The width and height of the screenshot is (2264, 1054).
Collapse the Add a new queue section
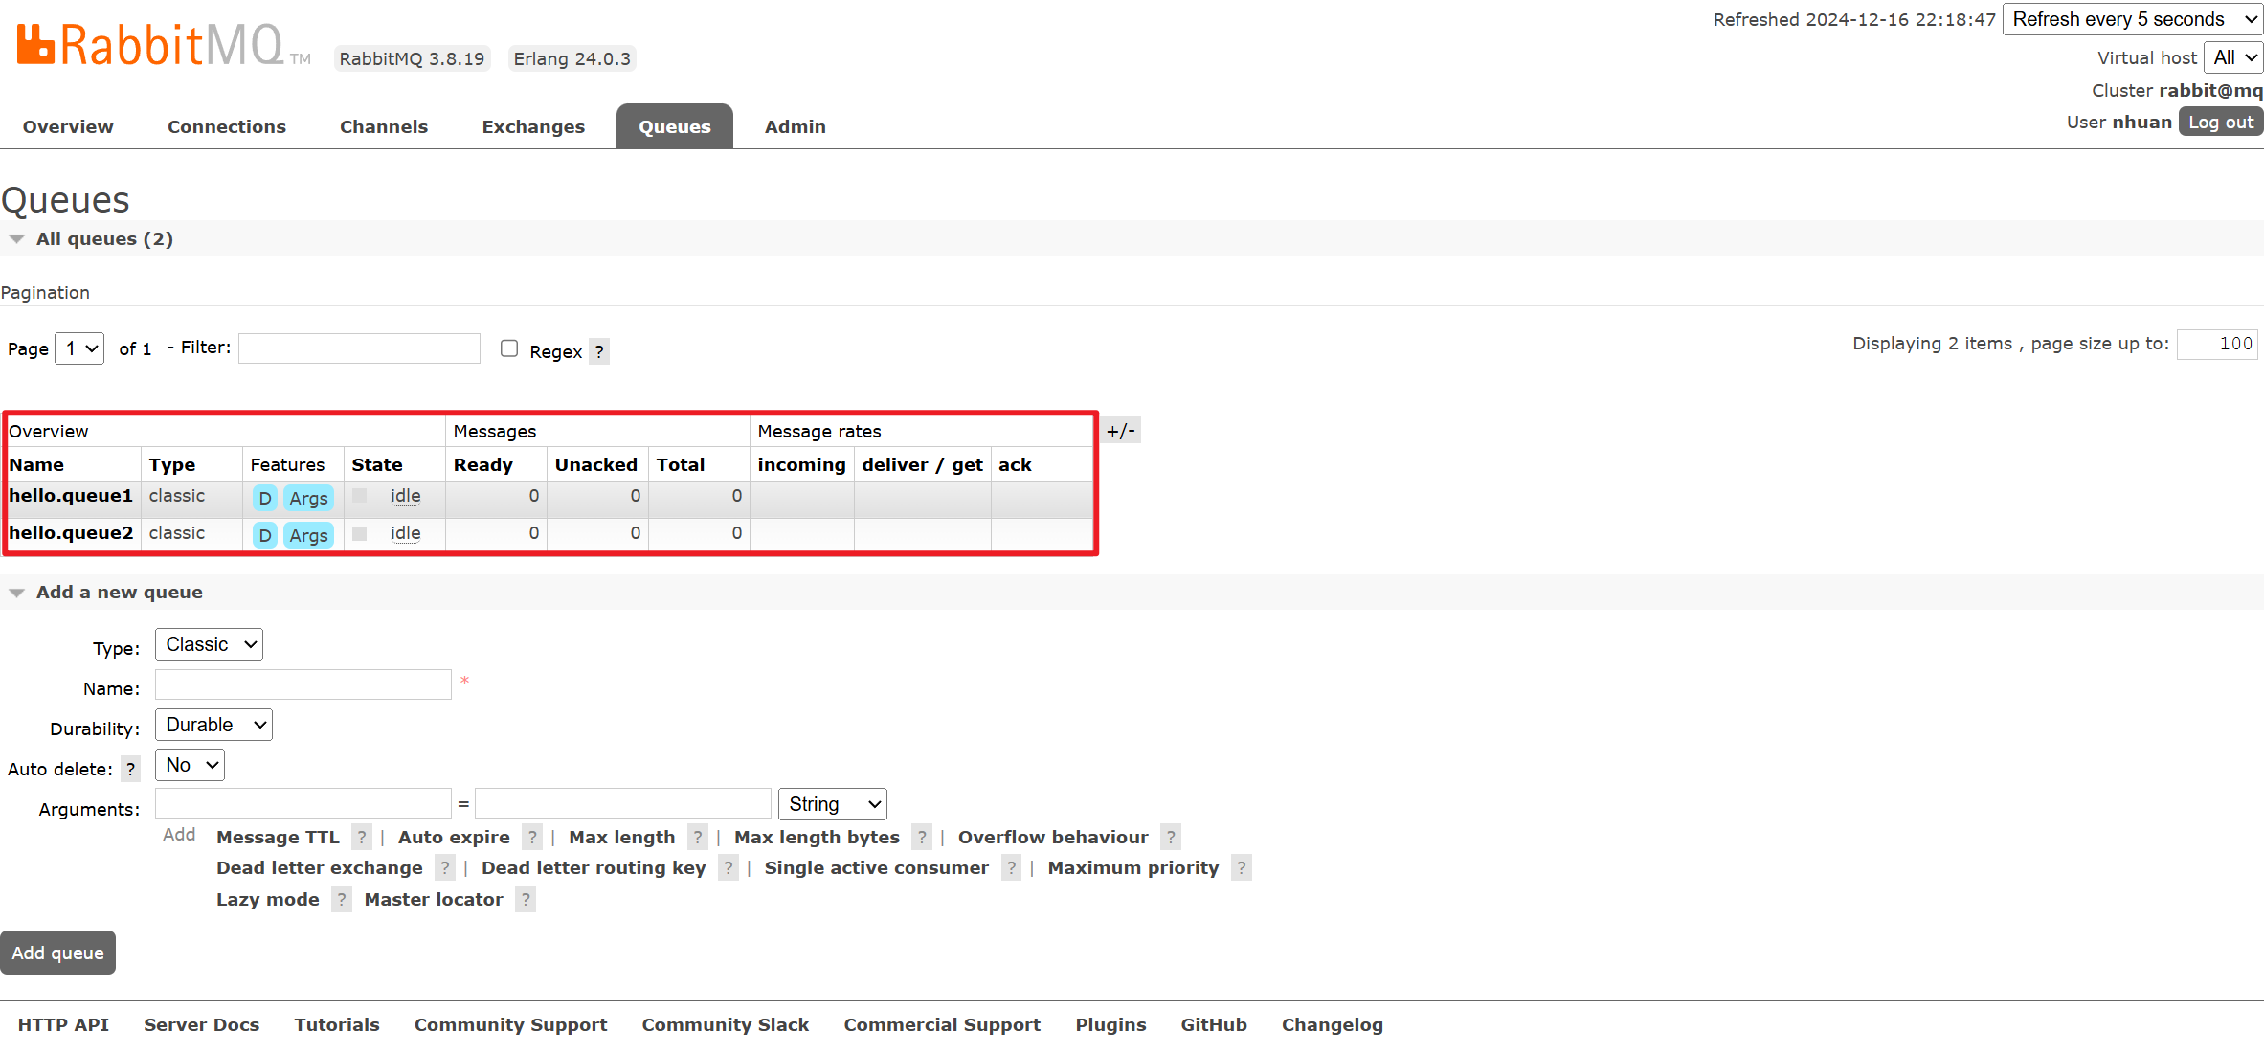click(x=119, y=592)
